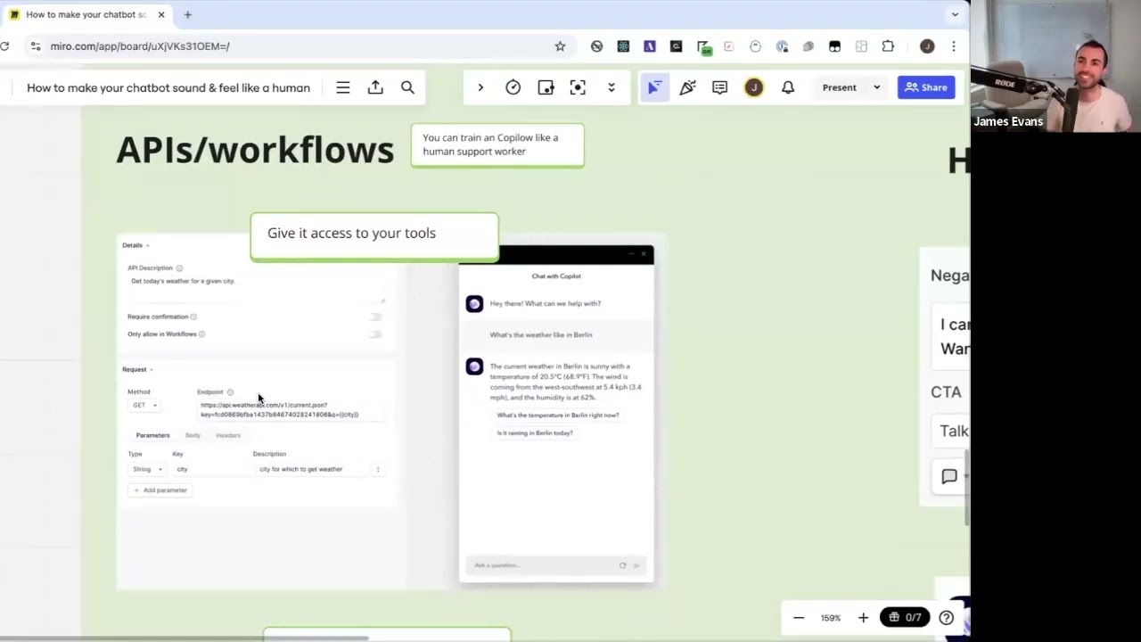1141x642 pixels.
Task: Click suggestion What's the temperature in Berlin
Action: (558, 416)
